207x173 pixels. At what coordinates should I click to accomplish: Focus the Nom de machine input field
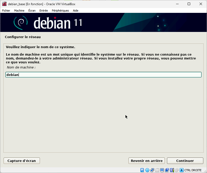tap(104, 75)
